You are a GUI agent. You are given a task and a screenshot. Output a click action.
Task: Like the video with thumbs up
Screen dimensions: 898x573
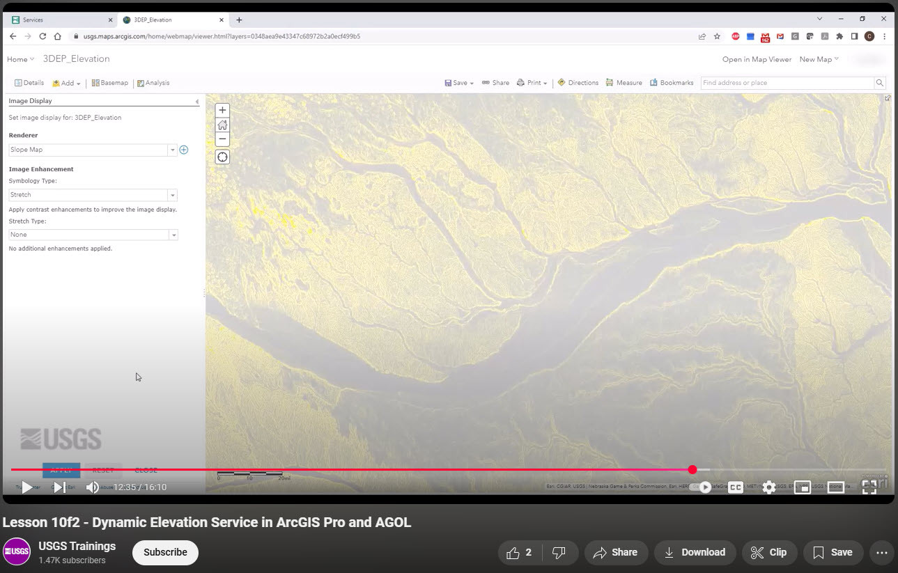pyautogui.click(x=520, y=553)
